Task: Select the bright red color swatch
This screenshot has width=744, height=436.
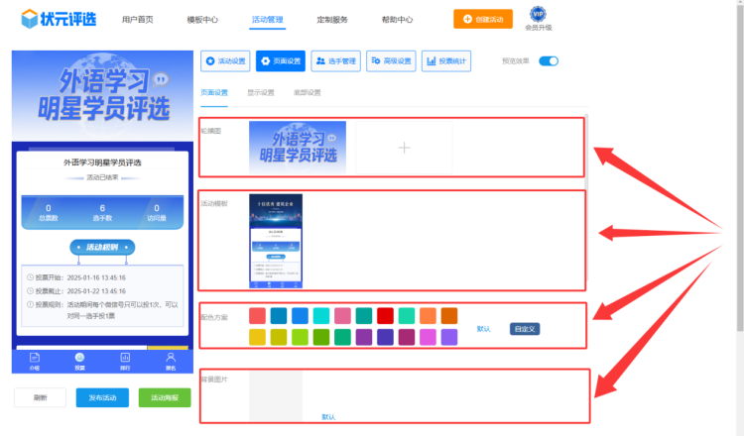Action: coord(257,316)
